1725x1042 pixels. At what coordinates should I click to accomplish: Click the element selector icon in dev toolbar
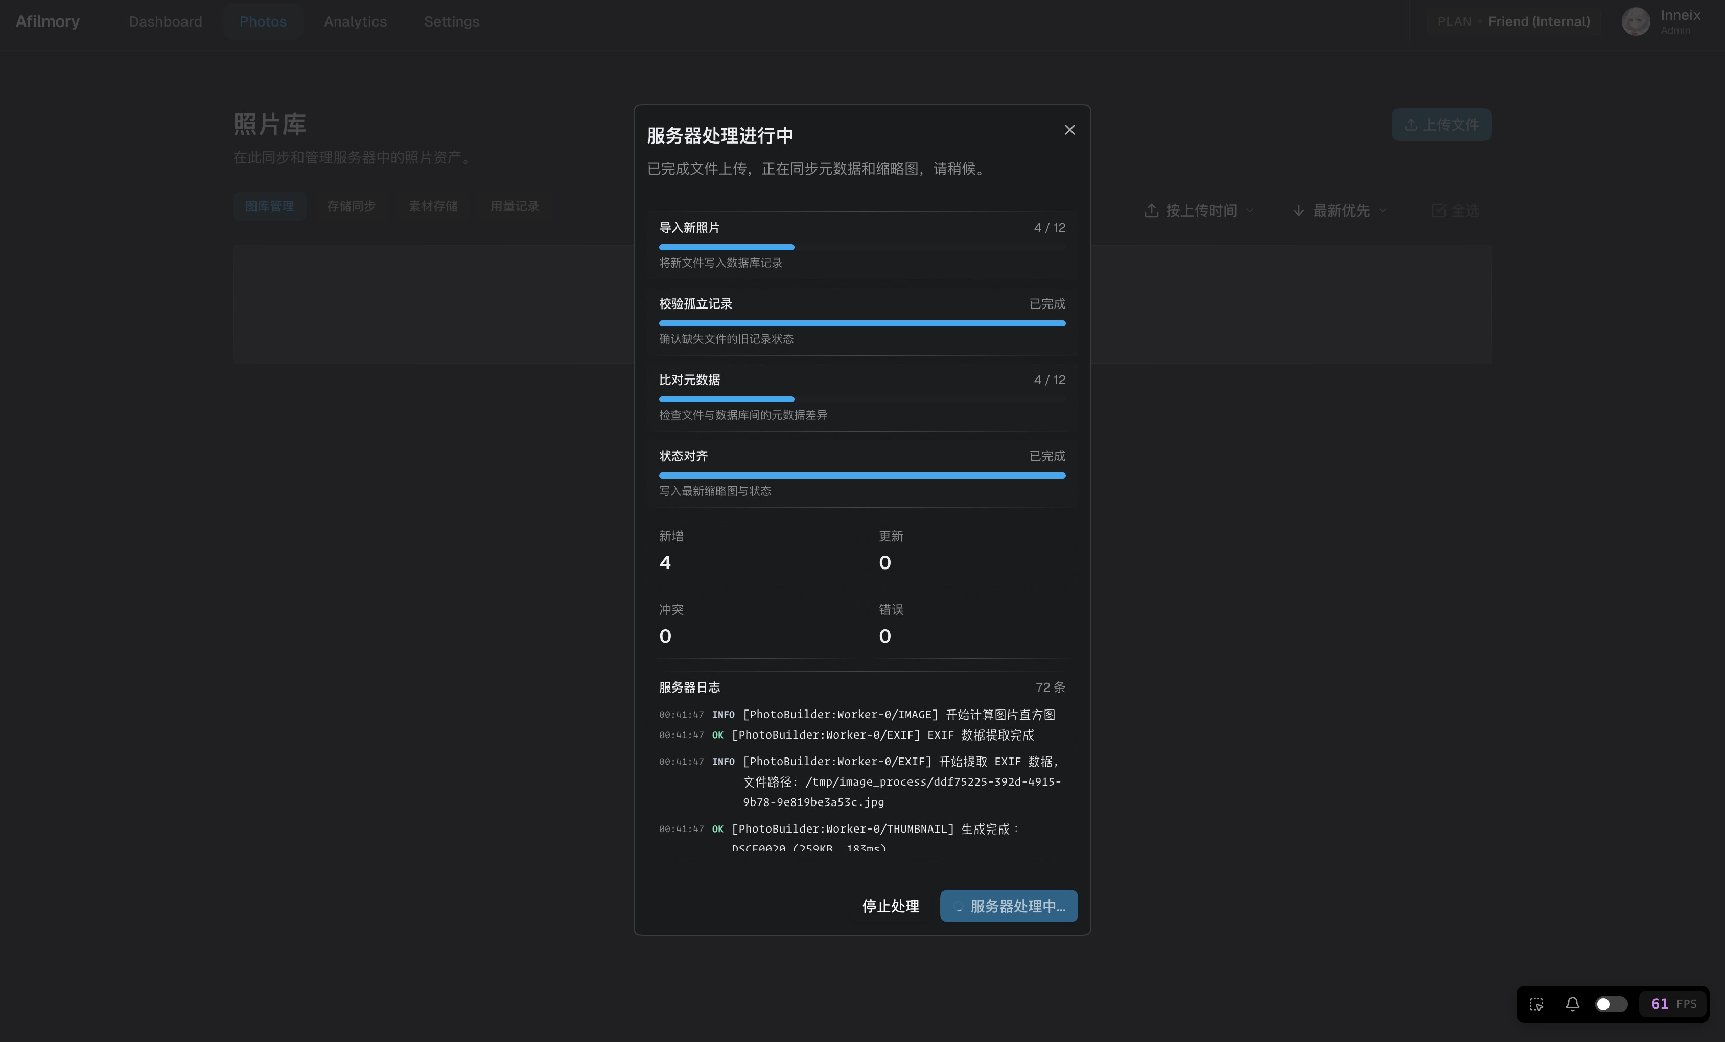click(1536, 1004)
